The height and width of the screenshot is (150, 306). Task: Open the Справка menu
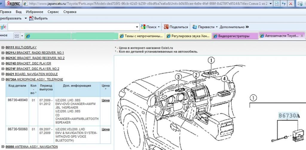pos(70,12)
